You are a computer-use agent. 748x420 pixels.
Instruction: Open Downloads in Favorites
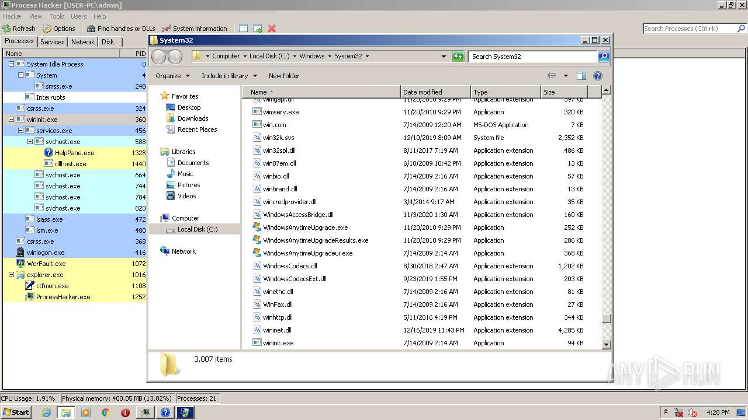pyautogui.click(x=193, y=118)
